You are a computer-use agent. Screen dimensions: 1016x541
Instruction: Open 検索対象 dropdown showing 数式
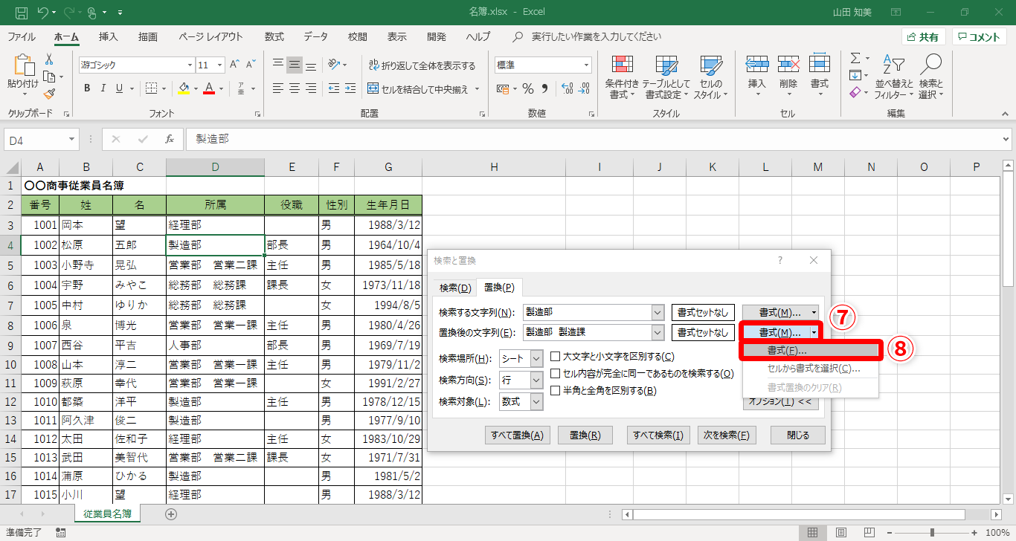[x=537, y=401]
